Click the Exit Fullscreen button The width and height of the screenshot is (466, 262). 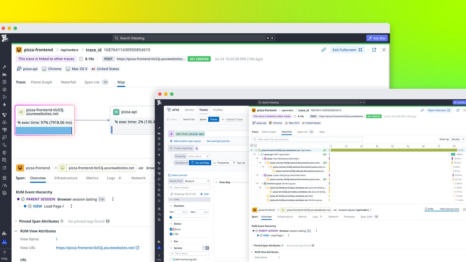[348, 50]
